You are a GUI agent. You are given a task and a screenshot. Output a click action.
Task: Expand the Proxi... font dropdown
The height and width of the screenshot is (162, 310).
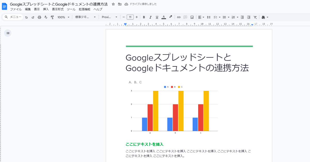click(x=109, y=17)
